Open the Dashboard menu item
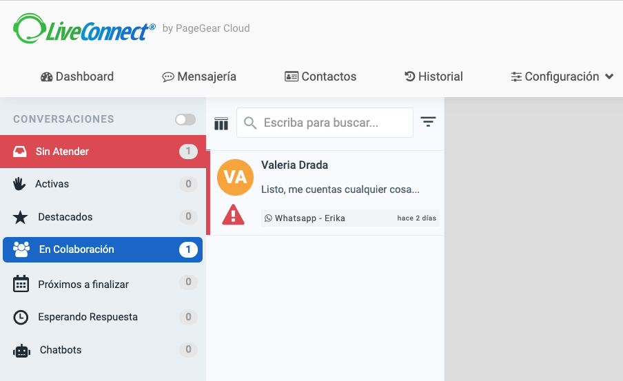Viewport: 623px width, 381px height. click(x=77, y=76)
